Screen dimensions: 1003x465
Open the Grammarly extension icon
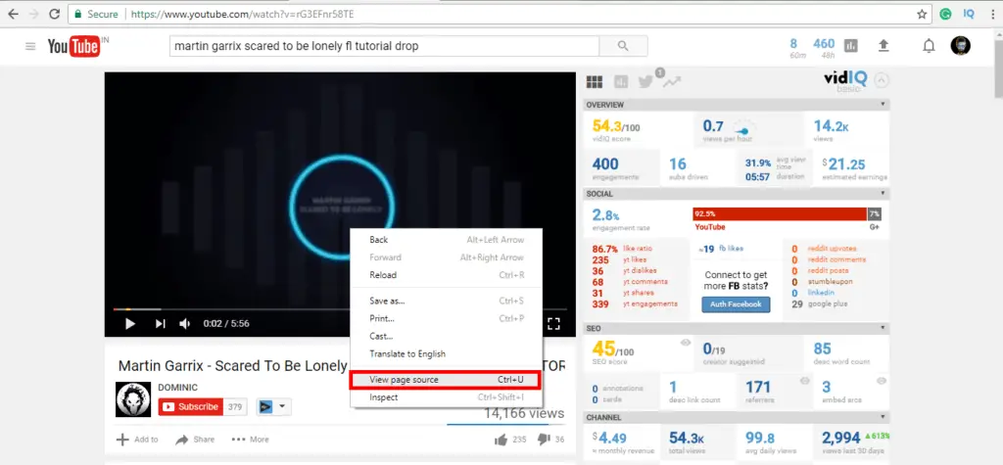[x=945, y=14]
